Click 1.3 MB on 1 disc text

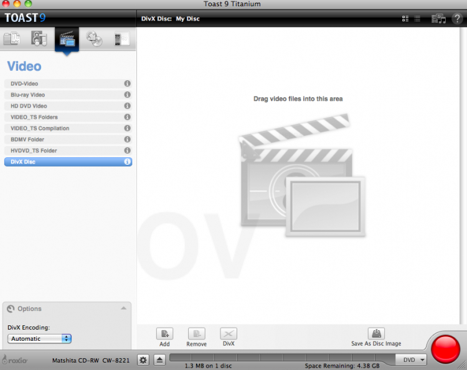(x=208, y=366)
